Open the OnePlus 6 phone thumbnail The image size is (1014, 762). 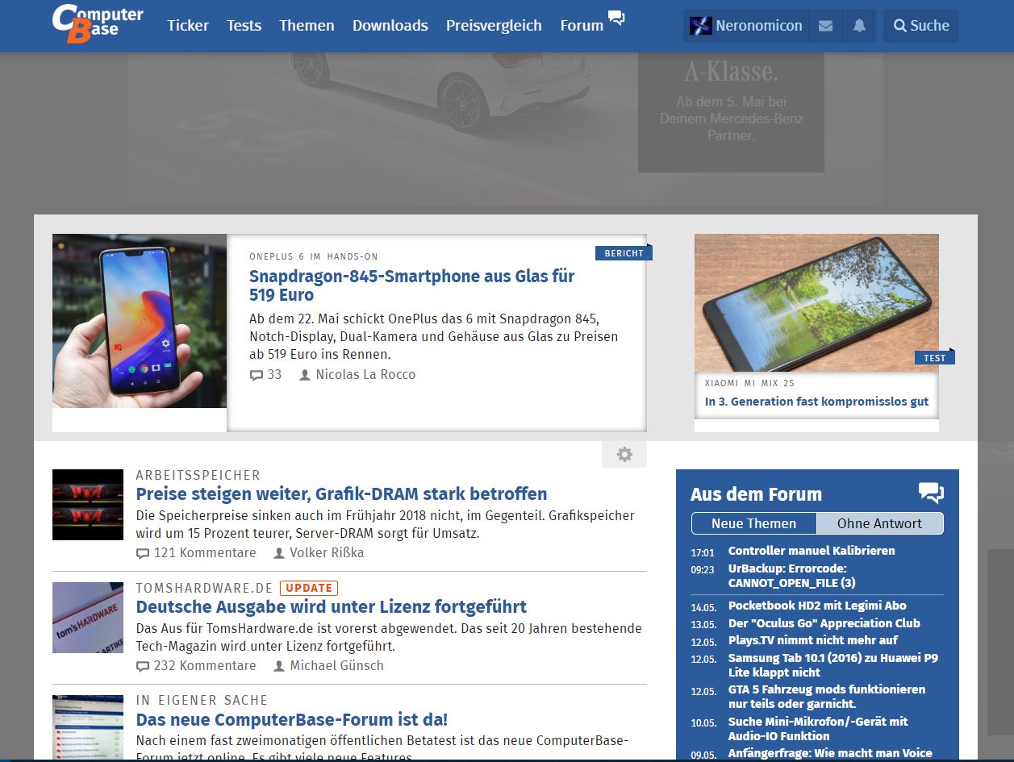click(x=140, y=321)
